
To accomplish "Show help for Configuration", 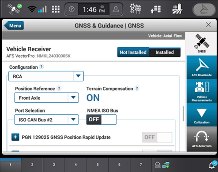I will click(41, 67).
